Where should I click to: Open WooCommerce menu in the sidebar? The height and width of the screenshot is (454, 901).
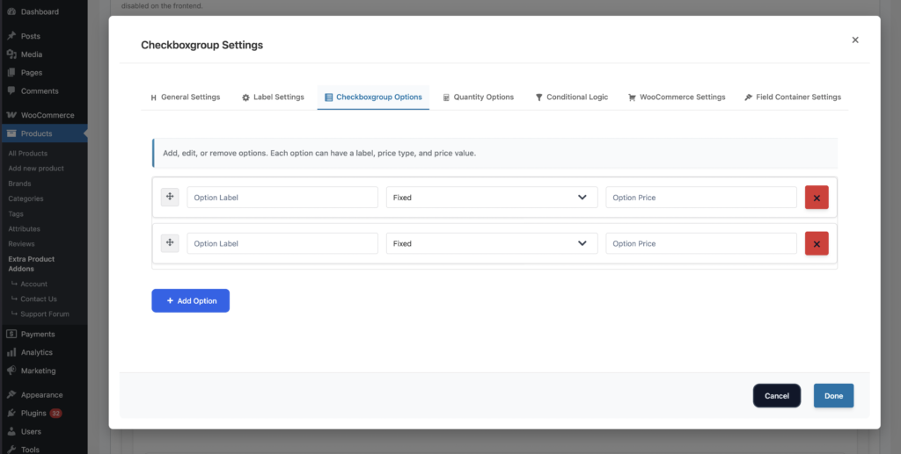[x=48, y=115]
